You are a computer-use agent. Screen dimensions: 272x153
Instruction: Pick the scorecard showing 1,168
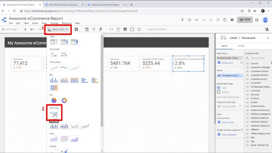[54, 55]
